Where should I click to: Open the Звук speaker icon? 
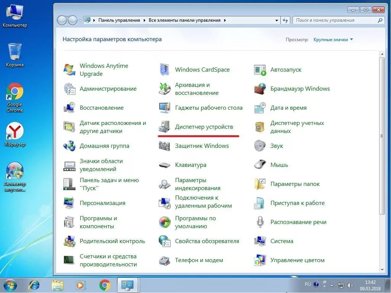[x=260, y=146]
